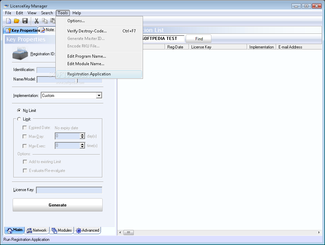Maximize the LicenseKey Manager window
Viewport: 325px width, 245px height.
[306, 6]
